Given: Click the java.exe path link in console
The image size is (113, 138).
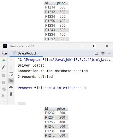Looking at the screenshot, I should [65, 60].
